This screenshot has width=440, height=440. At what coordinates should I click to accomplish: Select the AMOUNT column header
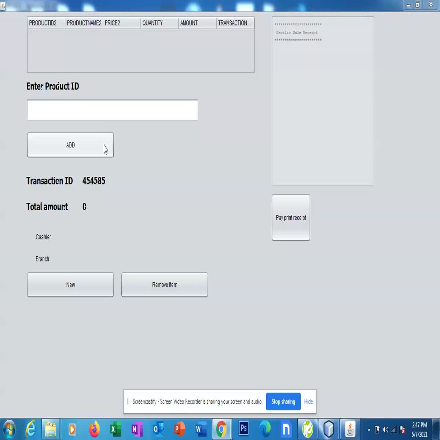[197, 23]
